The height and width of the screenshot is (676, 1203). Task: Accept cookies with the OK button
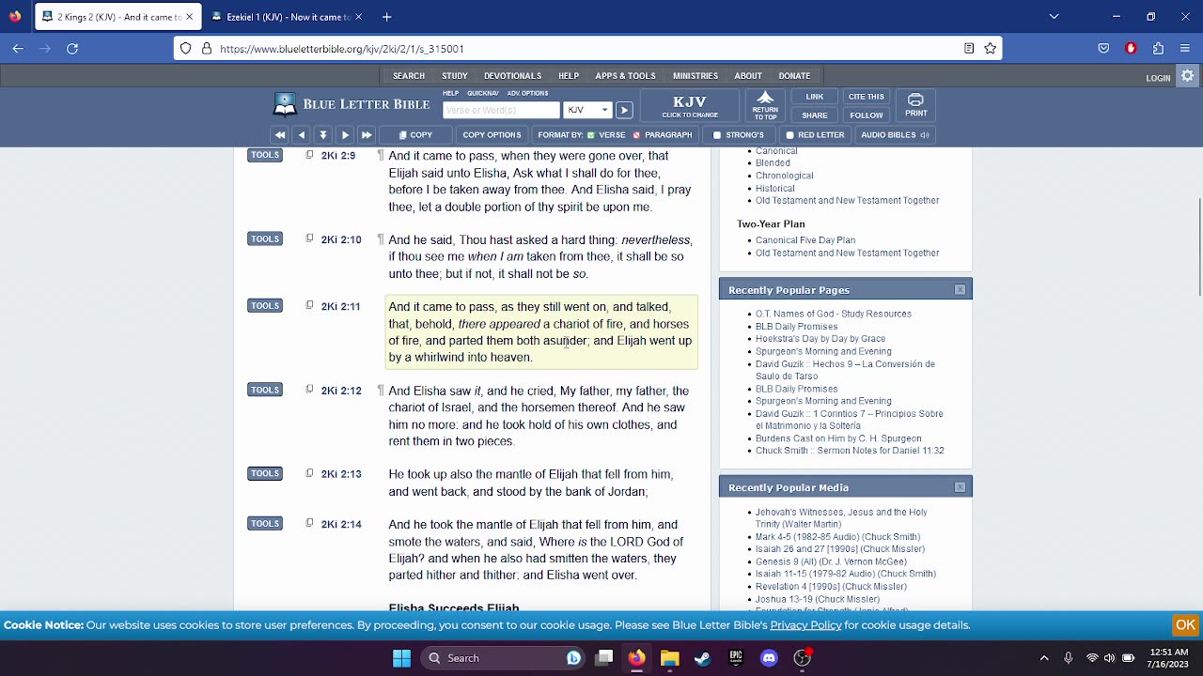click(x=1185, y=625)
